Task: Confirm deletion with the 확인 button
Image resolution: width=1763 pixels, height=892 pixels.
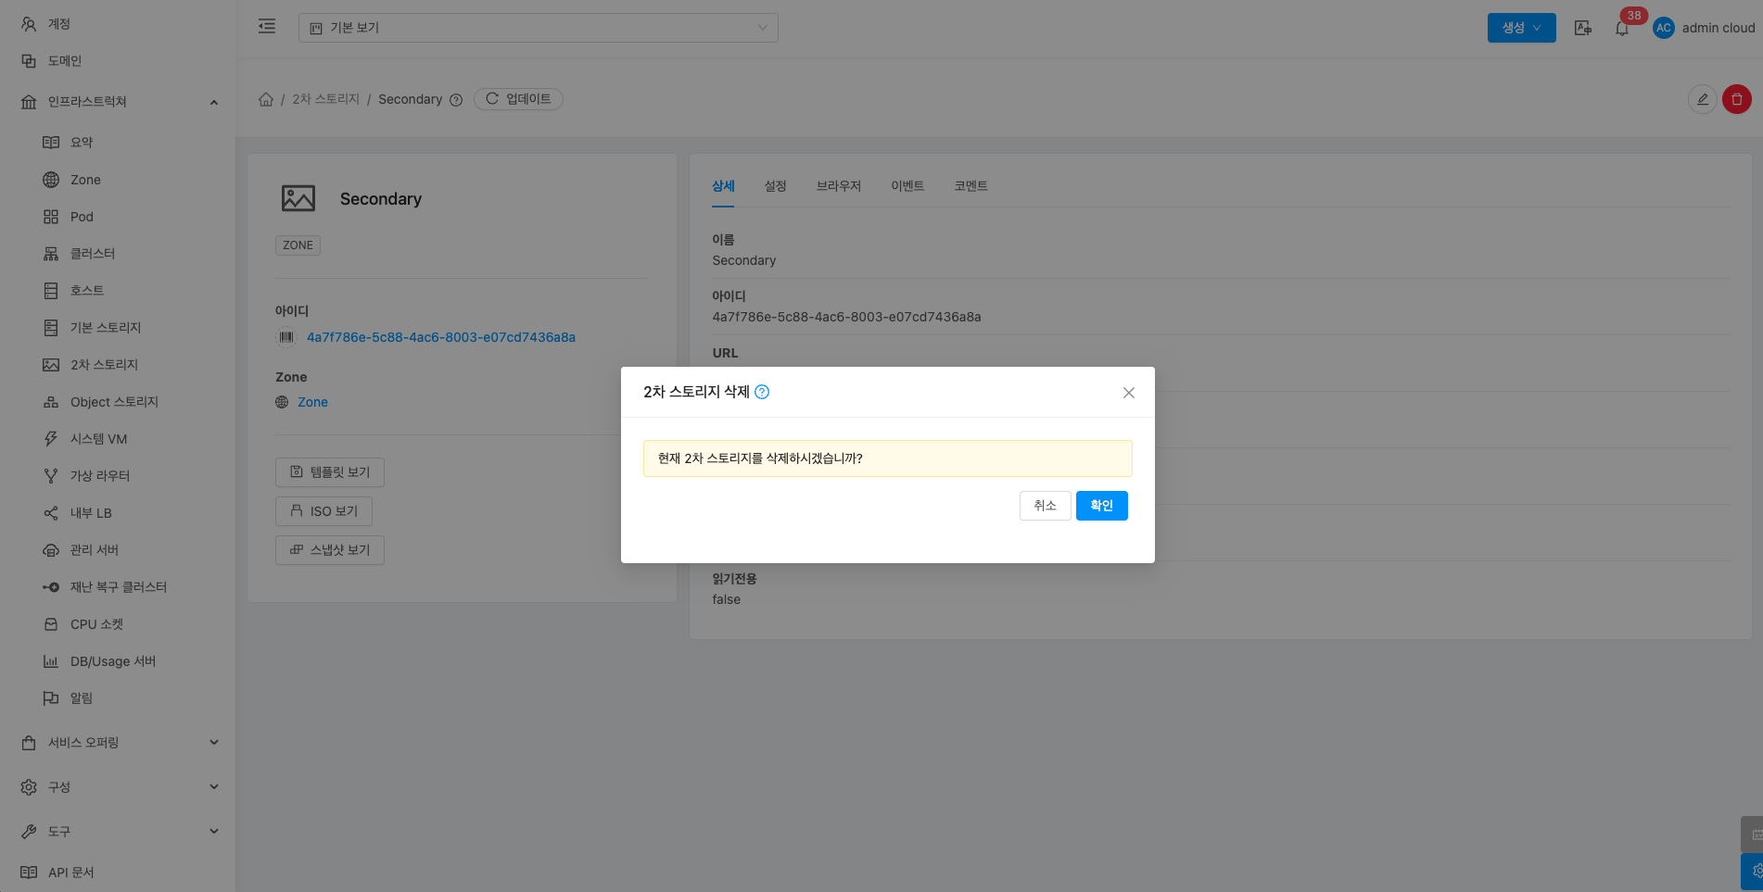Action: 1101,506
